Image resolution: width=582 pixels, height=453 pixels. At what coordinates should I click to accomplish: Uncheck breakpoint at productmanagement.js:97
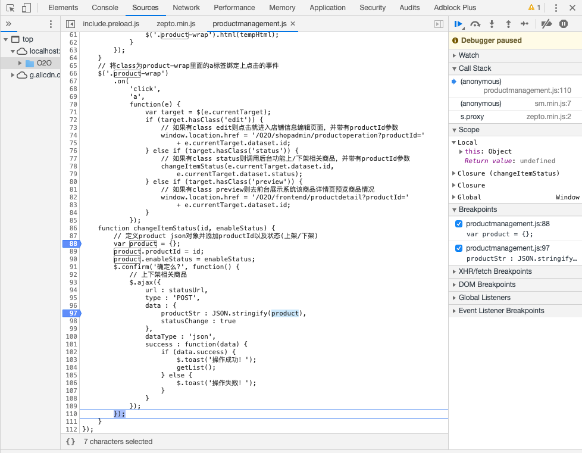(458, 248)
